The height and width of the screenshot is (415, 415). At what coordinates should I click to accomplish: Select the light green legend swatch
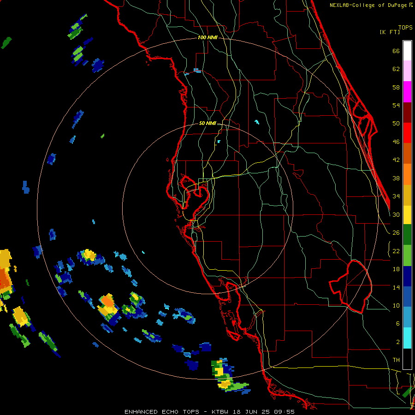[407, 255]
